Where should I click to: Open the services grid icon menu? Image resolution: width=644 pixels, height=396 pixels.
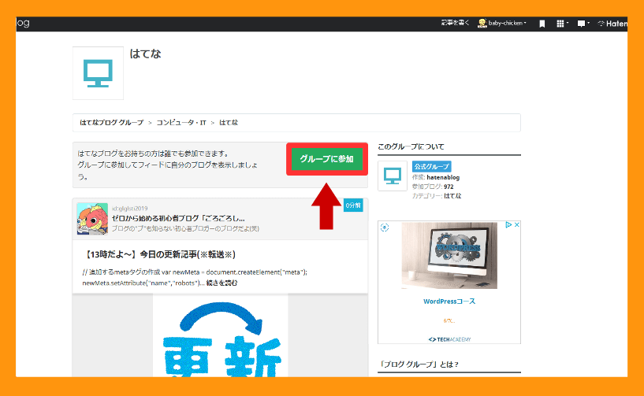pyautogui.click(x=562, y=24)
